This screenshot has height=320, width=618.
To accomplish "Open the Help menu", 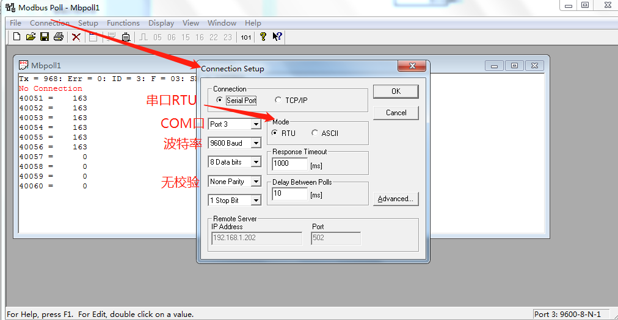I will (253, 23).
